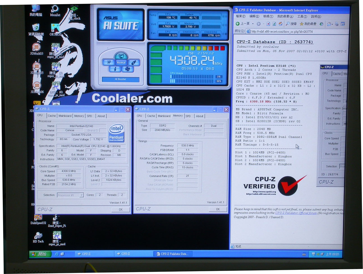Click the quick launch Internet Explorer icon
363x274 pixels.
tap(57, 254)
